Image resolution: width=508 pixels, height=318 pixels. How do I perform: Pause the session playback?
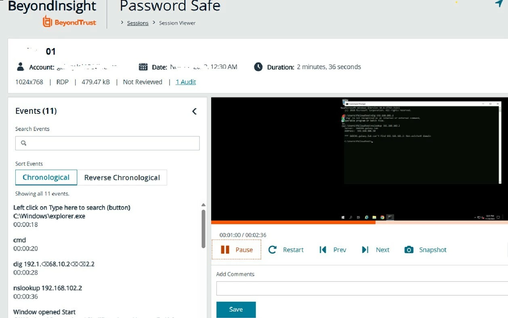pos(237,250)
